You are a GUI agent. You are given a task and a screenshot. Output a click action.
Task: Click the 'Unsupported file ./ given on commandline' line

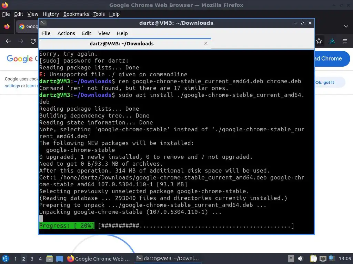pos(113,74)
